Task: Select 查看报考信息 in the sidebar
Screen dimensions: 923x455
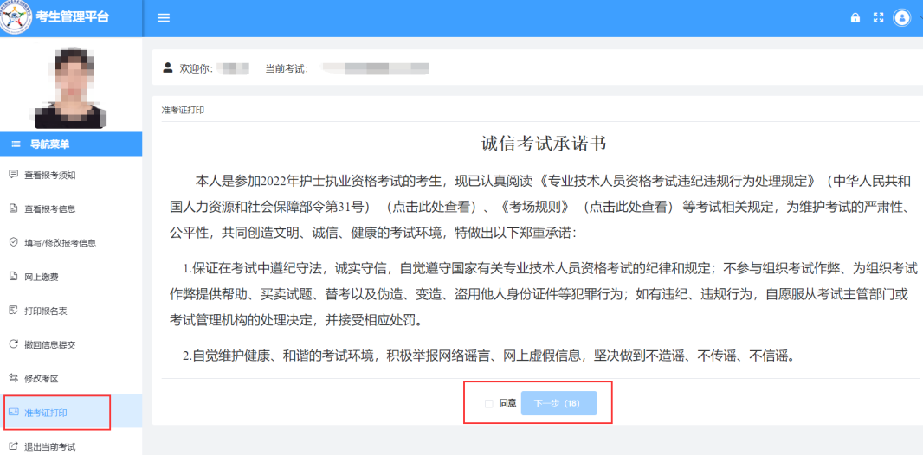Action: 49,208
